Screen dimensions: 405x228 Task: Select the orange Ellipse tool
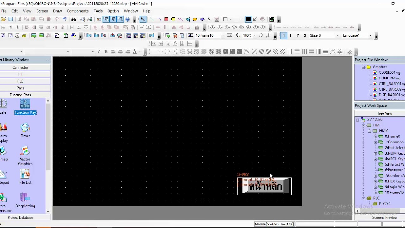[x=195, y=19]
